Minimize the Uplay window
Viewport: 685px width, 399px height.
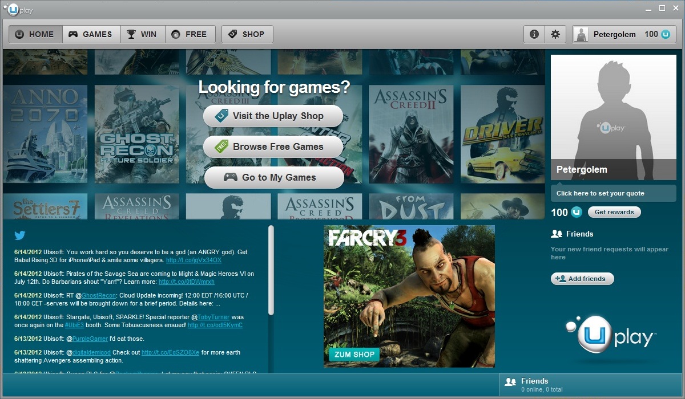pyautogui.click(x=649, y=9)
